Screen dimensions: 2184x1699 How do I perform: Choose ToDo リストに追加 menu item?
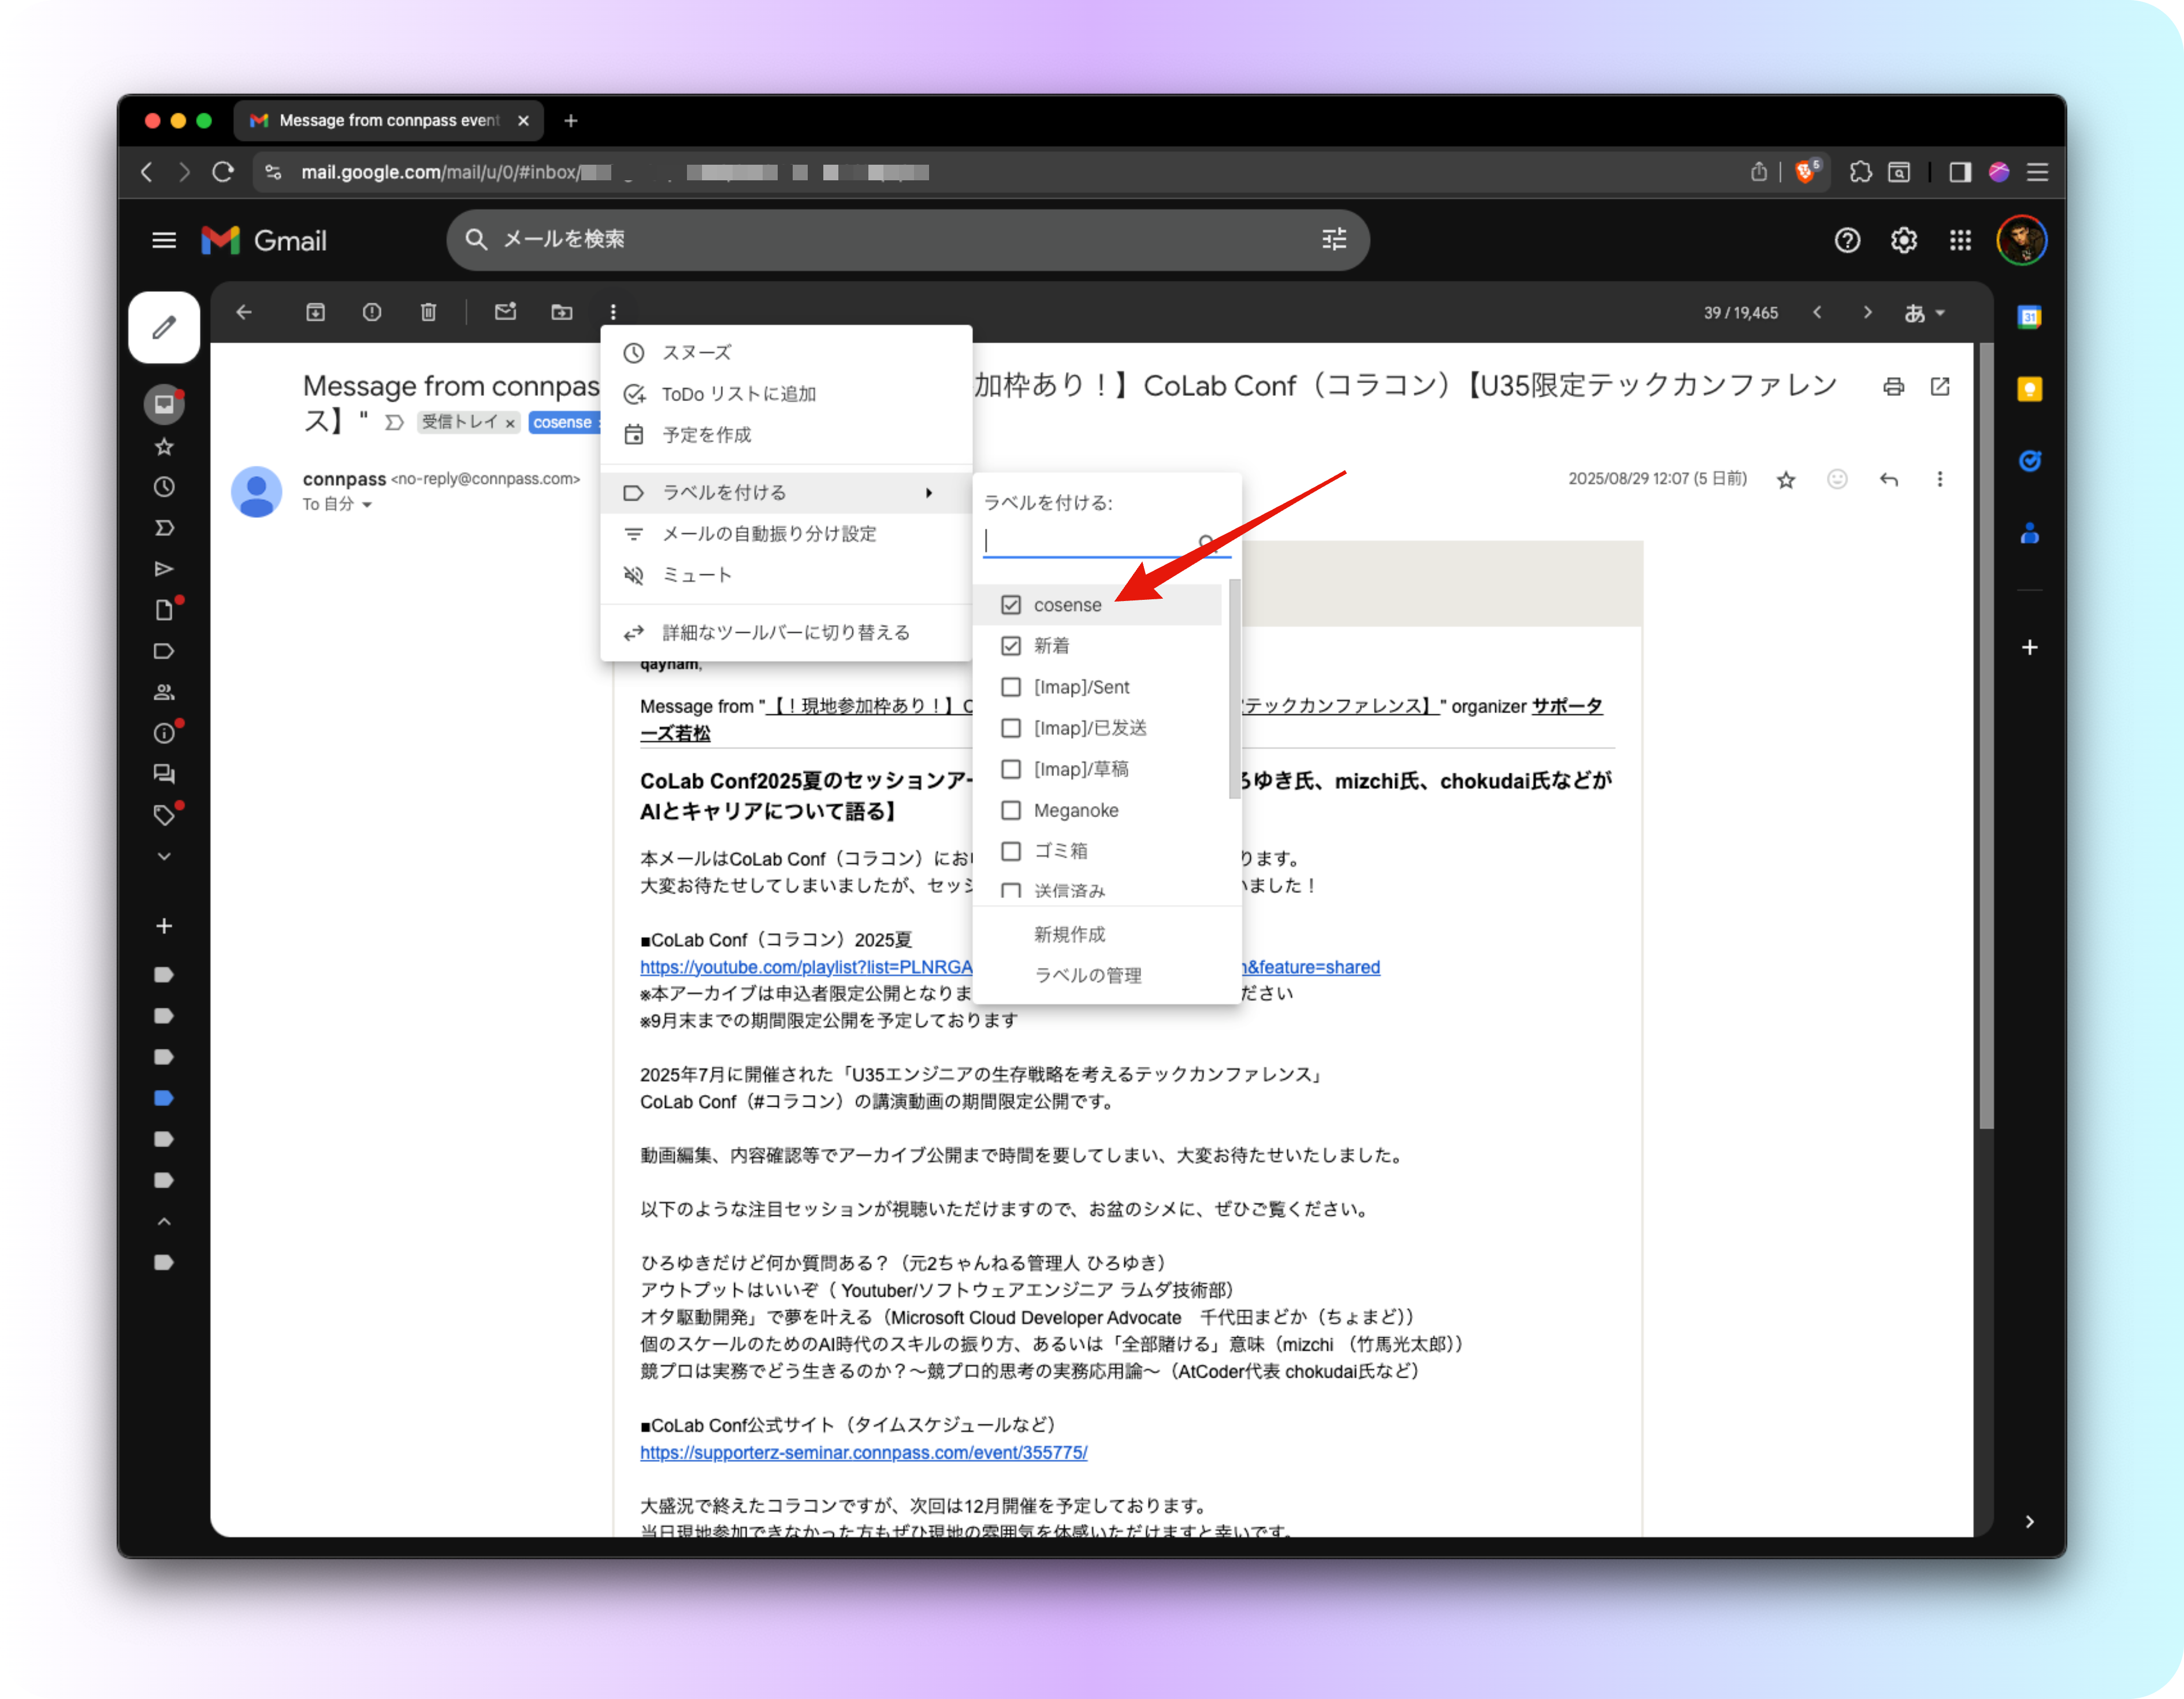(786, 394)
